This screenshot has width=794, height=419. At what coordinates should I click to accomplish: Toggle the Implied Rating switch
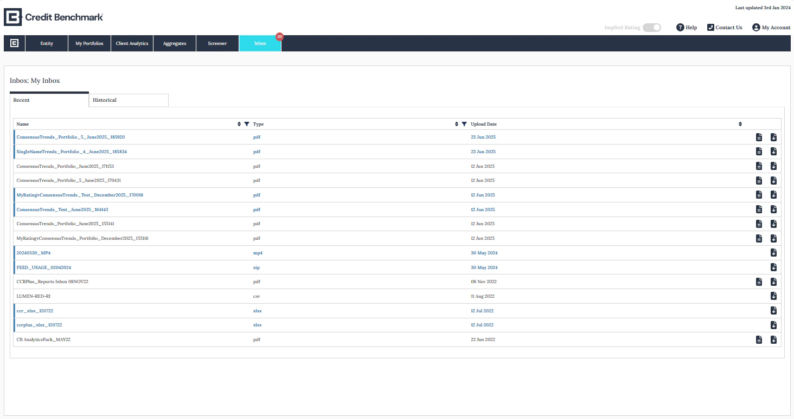coord(652,28)
